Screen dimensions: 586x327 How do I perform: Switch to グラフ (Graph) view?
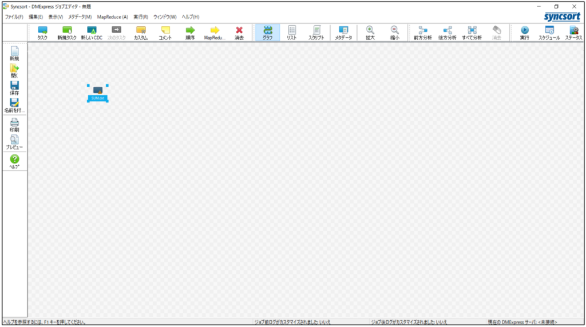point(267,33)
